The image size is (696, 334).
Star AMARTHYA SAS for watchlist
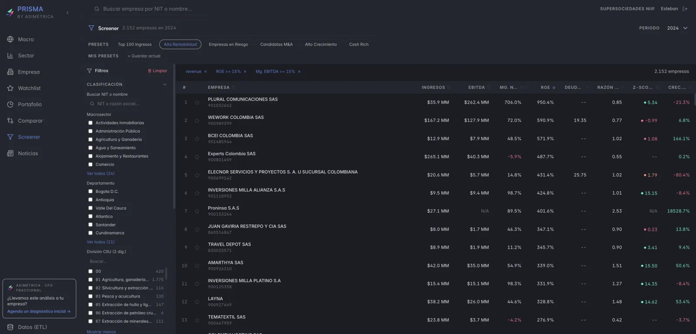click(197, 266)
